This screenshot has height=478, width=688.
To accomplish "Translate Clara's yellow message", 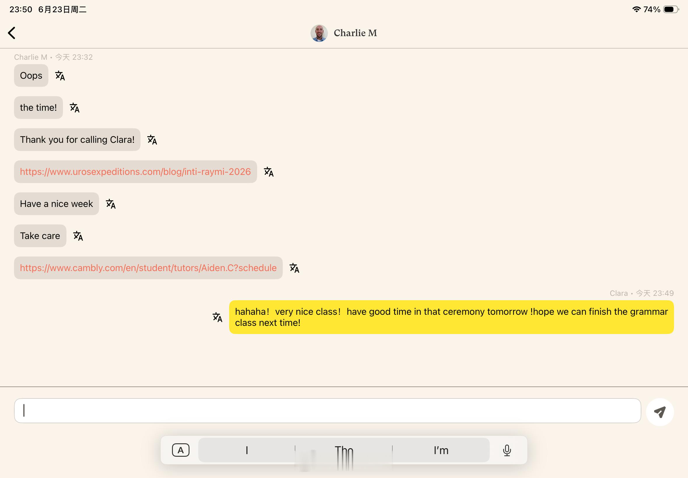I will coord(217,317).
